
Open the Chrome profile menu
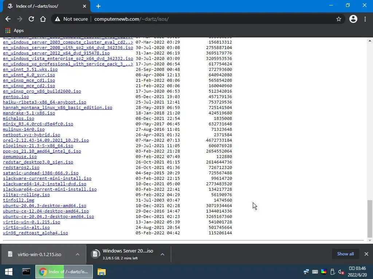point(353,19)
